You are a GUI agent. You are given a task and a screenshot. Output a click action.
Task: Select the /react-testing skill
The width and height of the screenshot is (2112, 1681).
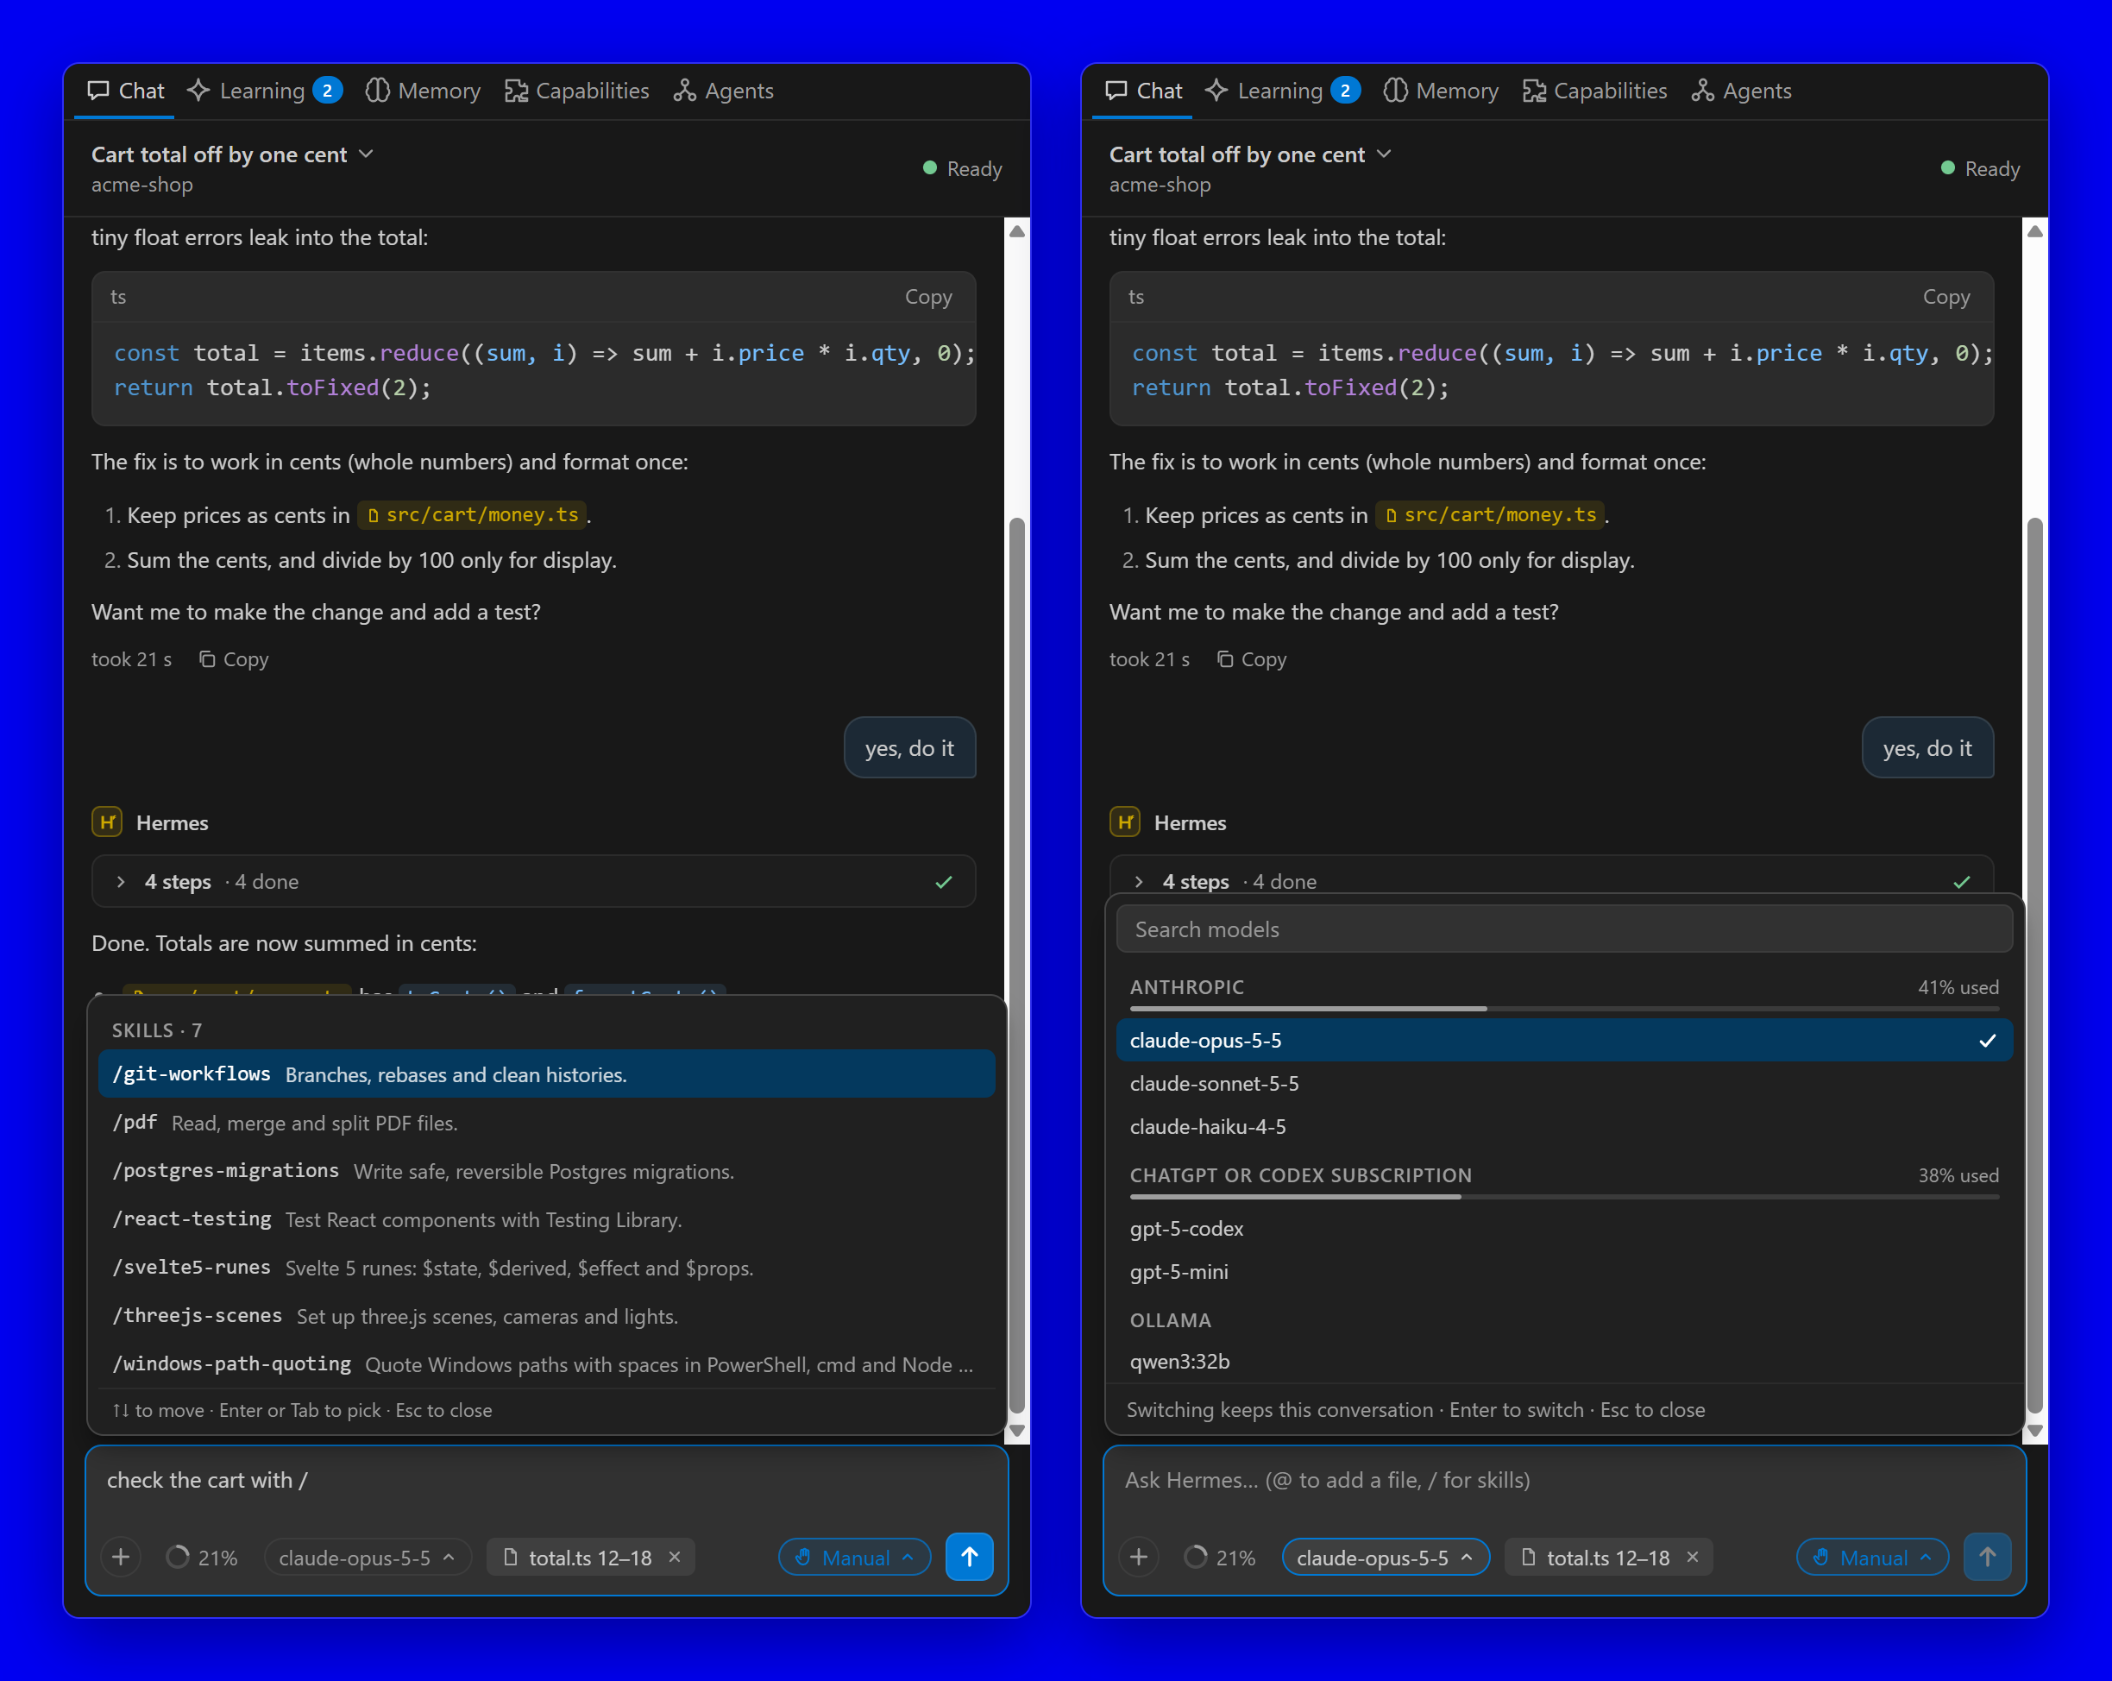tap(547, 1218)
